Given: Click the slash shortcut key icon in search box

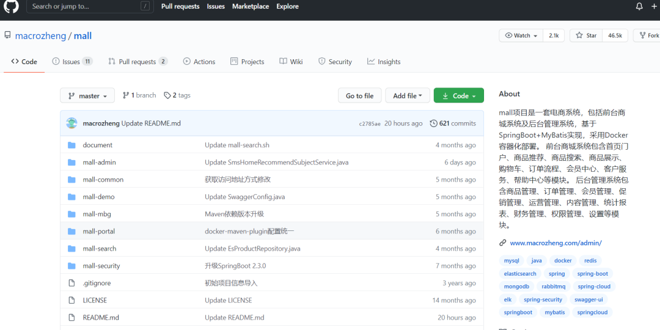Looking at the screenshot, I should pyautogui.click(x=145, y=6).
